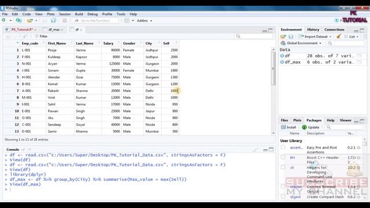Screen dimensions: 370x208
Task: Click the view table icon for df
Action: click(x=359, y=56)
